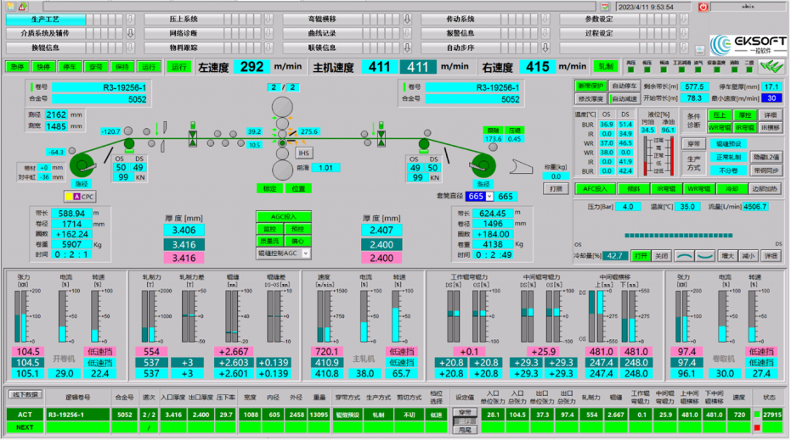791x440 pixels.
Task: Toggle the 快停 quick stop button
Action: (43, 66)
